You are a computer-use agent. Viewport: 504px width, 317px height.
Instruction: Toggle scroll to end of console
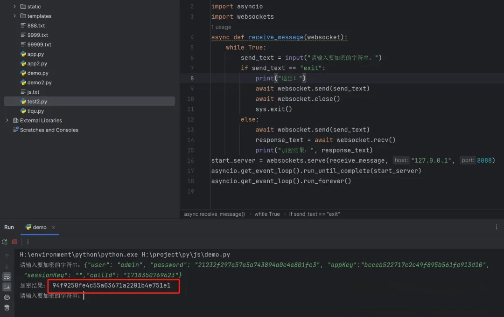[7, 287]
